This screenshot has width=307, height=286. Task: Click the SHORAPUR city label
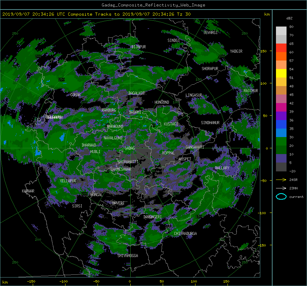(x=210, y=69)
